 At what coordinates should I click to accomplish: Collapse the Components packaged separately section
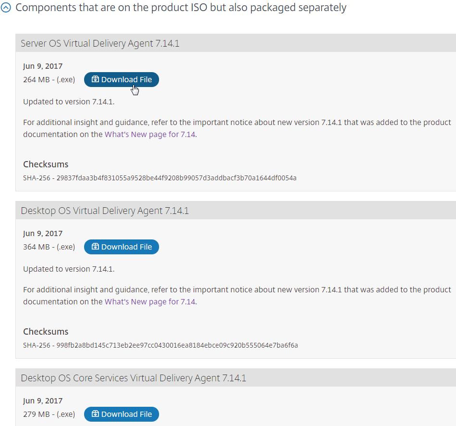click(5, 8)
